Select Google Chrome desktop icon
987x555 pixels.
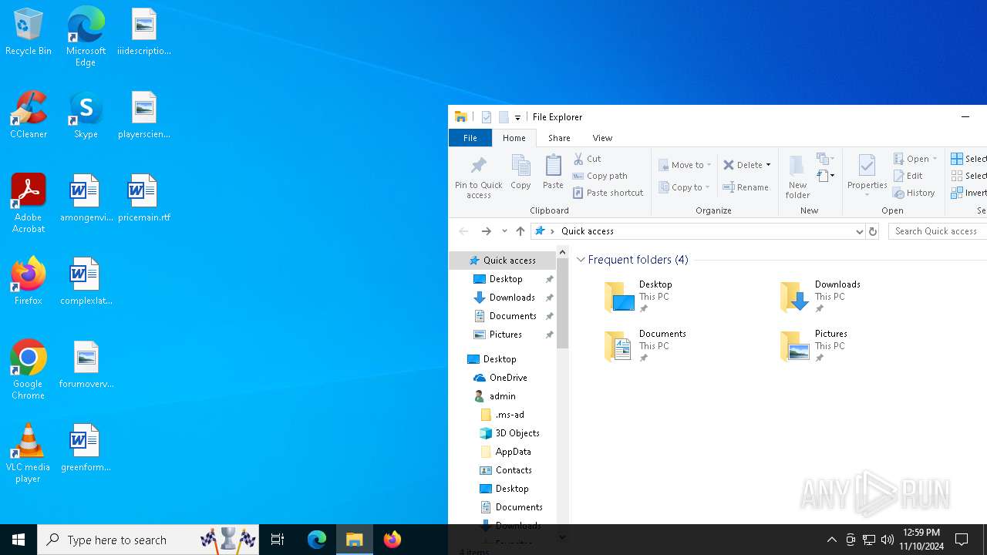(29, 370)
